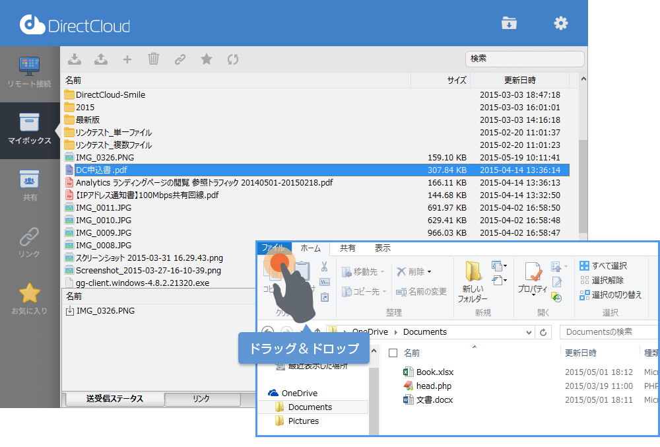Switch to the 共有 tab in Explorer ribbon
The width and height of the screenshot is (660, 447).
click(x=348, y=248)
